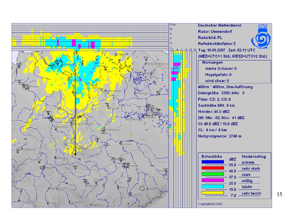
Task: Click the Paderborn city label
Action: pos(30,150)
